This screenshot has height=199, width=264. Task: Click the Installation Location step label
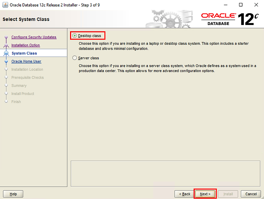click(27, 69)
